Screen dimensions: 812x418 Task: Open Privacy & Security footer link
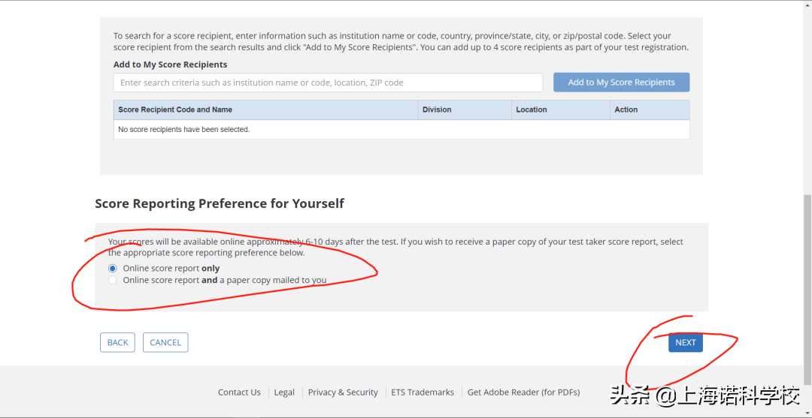click(x=343, y=392)
